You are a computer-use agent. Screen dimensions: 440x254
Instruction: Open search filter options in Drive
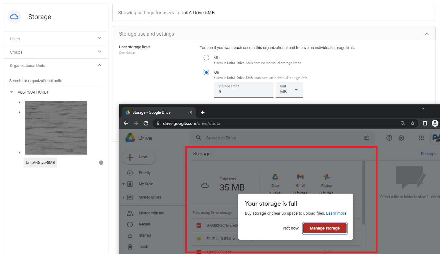pos(367,138)
